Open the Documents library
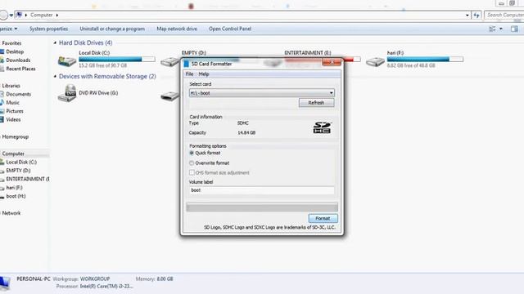Image resolution: width=524 pixels, height=294 pixels. pyautogui.click(x=18, y=95)
